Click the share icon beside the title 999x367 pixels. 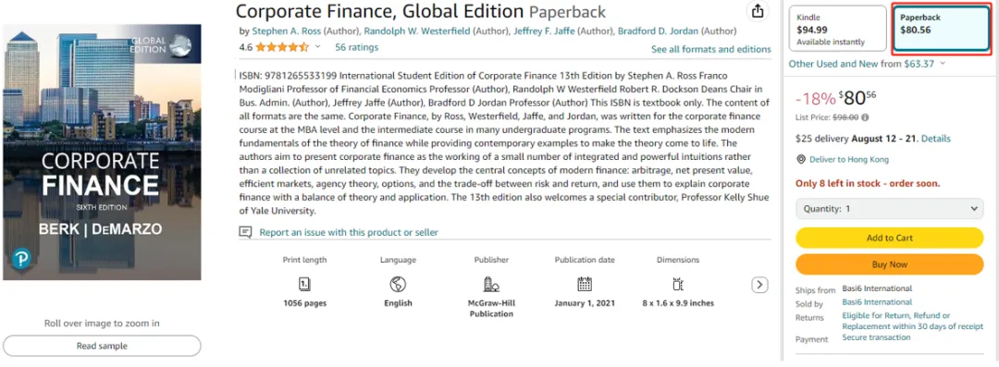757,11
